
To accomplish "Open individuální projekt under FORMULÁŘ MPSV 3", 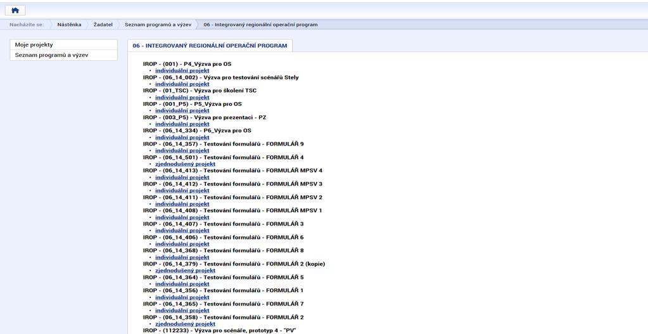I will [x=182, y=191].
